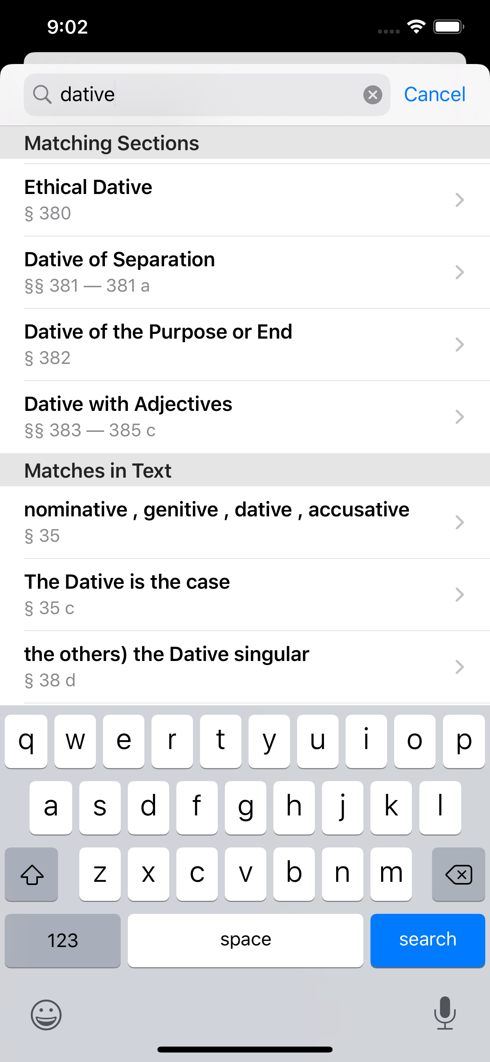Start dictation with the microphone

445,1013
